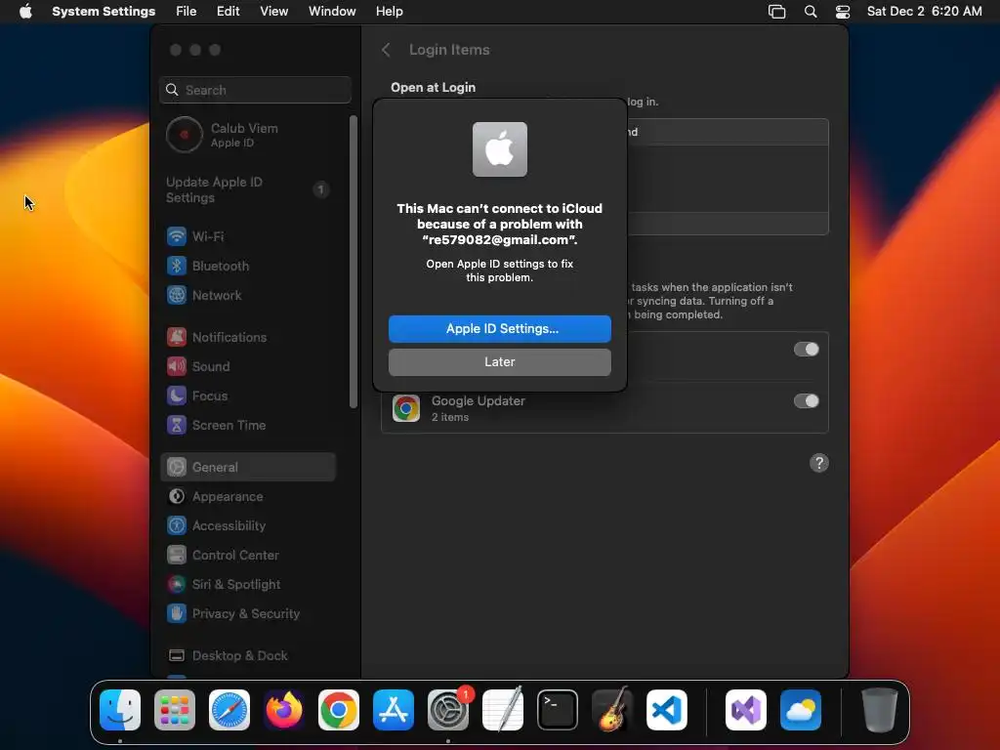The height and width of the screenshot is (750, 1000).
Task: Click the date and time in menu bar
Action: [x=924, y=12]
